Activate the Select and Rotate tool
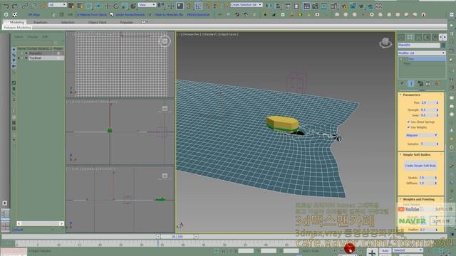Screen dimensions: 456x256 point(116,6)
